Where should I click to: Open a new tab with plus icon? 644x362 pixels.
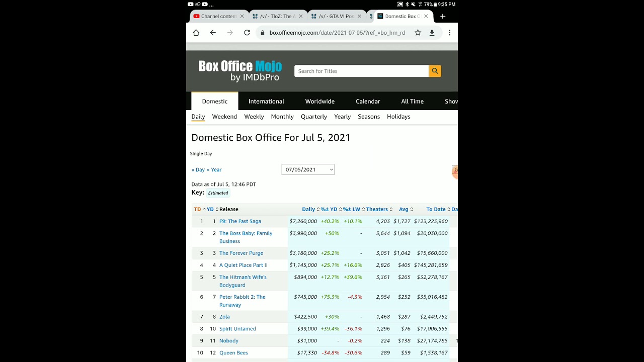coord(443,16)
